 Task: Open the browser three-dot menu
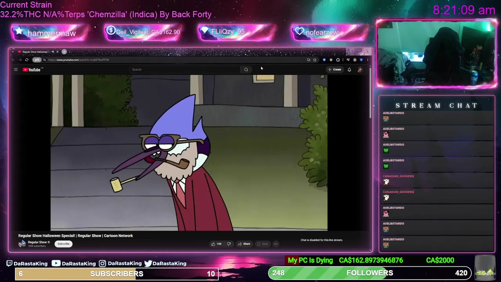point(367,60)
